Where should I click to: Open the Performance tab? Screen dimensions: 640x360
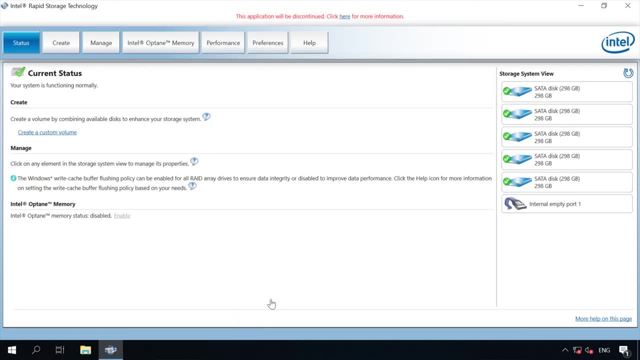pos(223,43)
